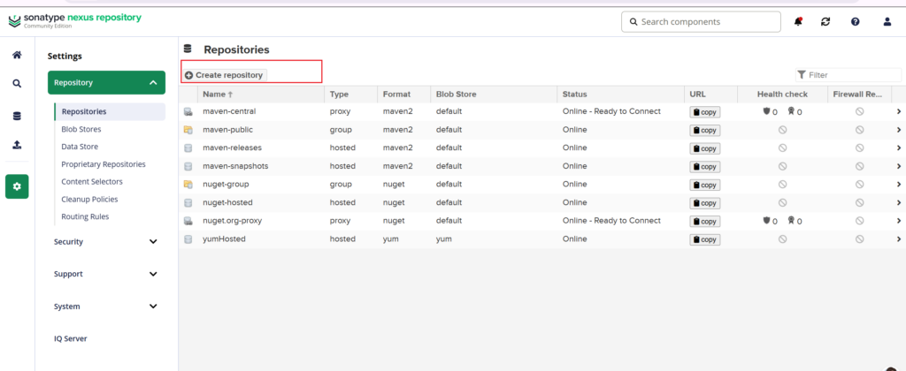Open Blob Stores in settings menu
The width and height of the screenshot is (906, 371).
point(81,129)
